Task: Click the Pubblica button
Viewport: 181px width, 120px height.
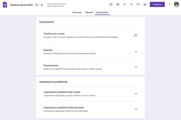Action: [x=157, y=4]
